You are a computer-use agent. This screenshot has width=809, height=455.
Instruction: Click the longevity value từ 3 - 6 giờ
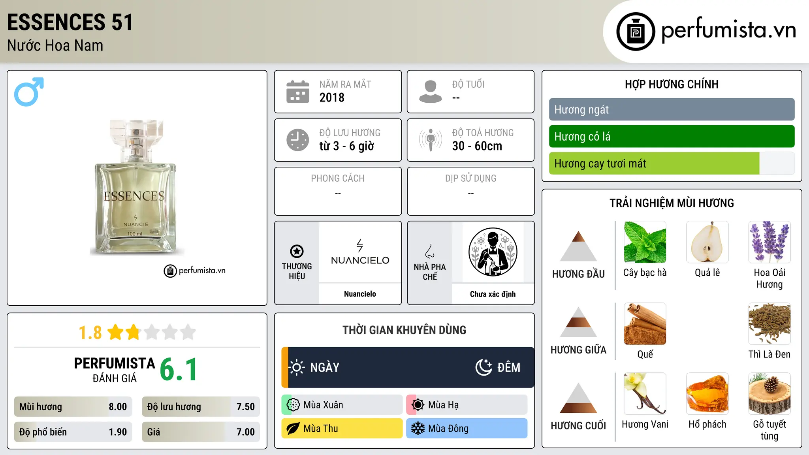[x=346, y=146]
